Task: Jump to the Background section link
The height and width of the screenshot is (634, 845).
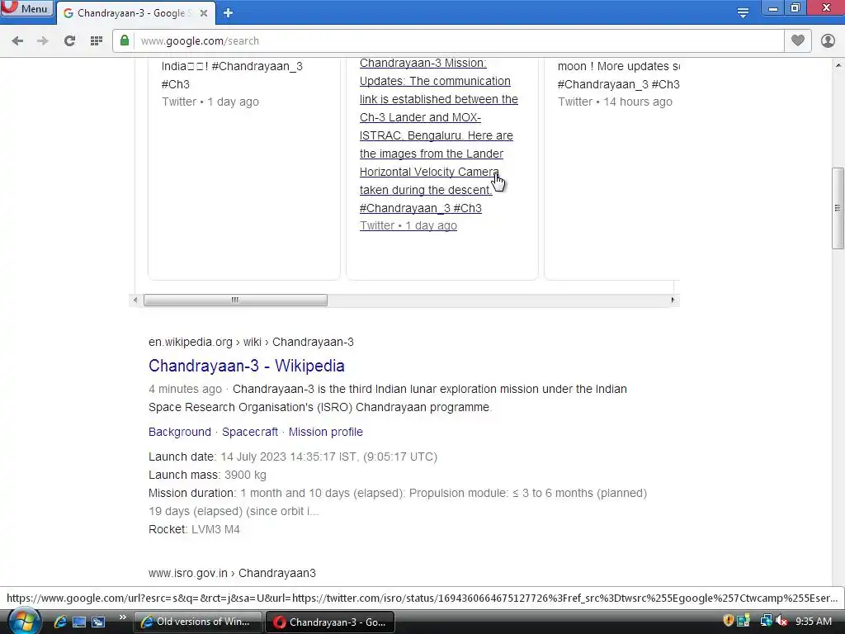Action: click(179, 432)
